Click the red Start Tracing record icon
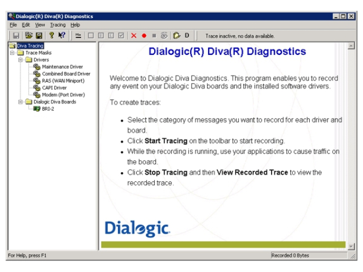 [144, 36]
